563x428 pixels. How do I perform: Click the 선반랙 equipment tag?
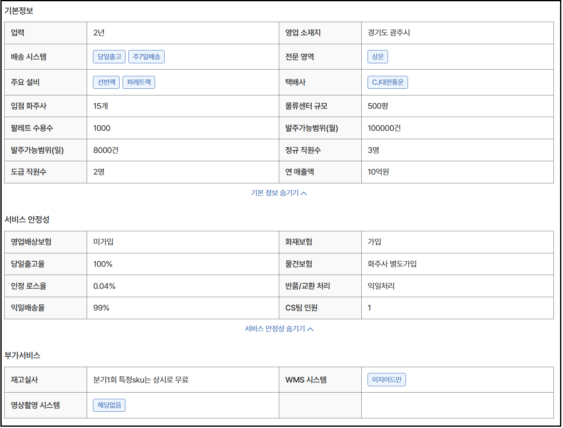[106, 82]
